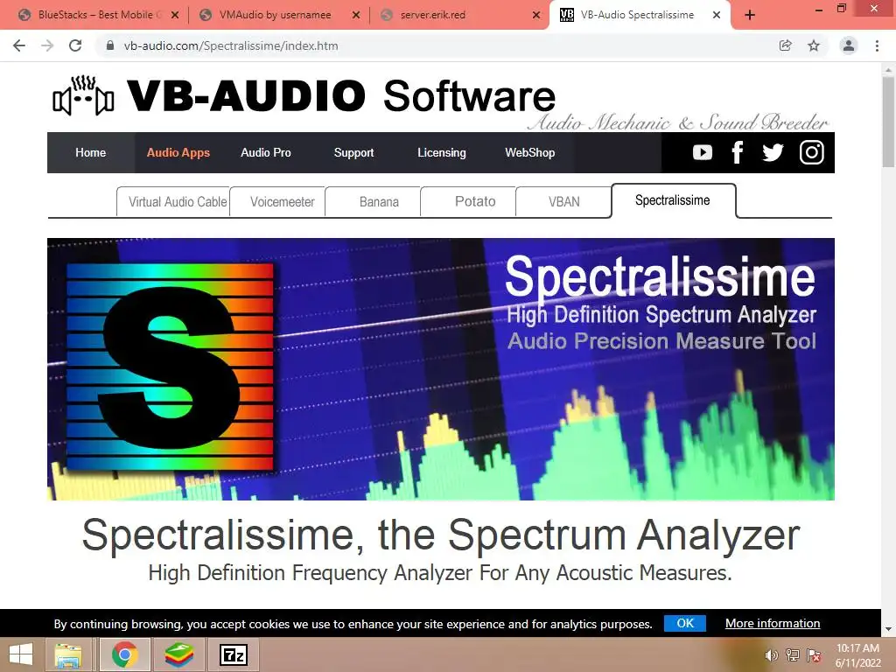Click the Action Center flag icon
Viewport: 896px width, 672px height.
point(814,655)
